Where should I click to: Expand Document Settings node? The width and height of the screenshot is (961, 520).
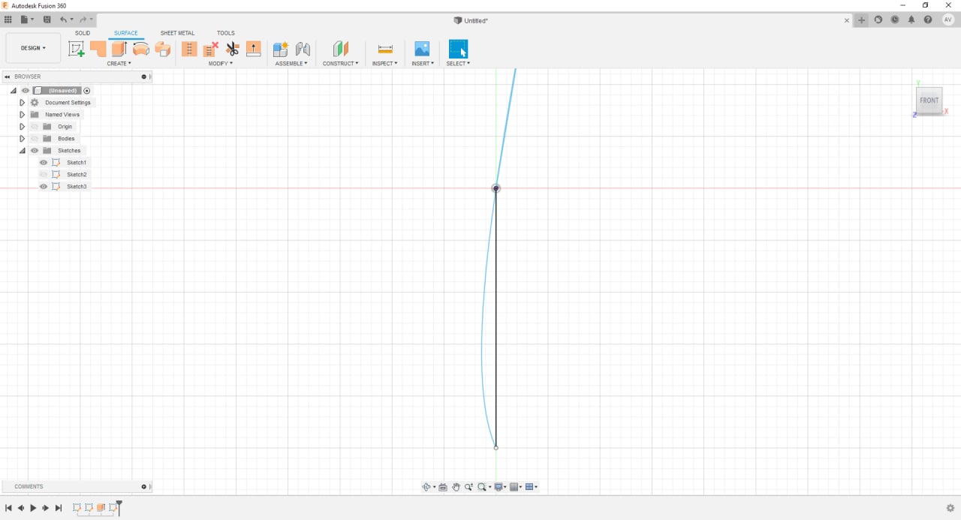pos(23,103)
